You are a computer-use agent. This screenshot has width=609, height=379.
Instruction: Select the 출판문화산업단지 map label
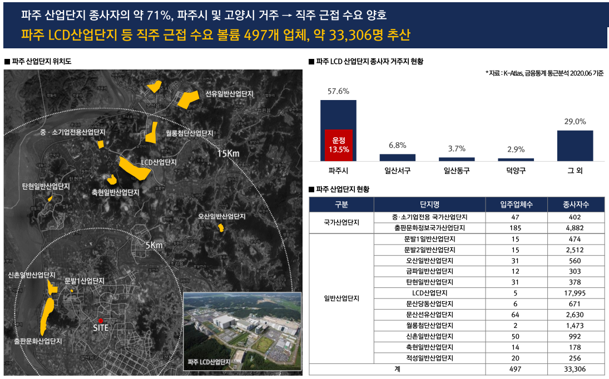coord(38,341)
